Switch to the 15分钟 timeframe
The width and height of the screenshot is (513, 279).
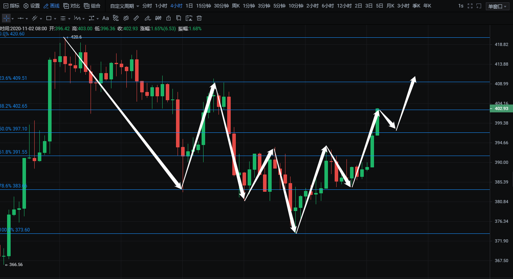(204, 6)
